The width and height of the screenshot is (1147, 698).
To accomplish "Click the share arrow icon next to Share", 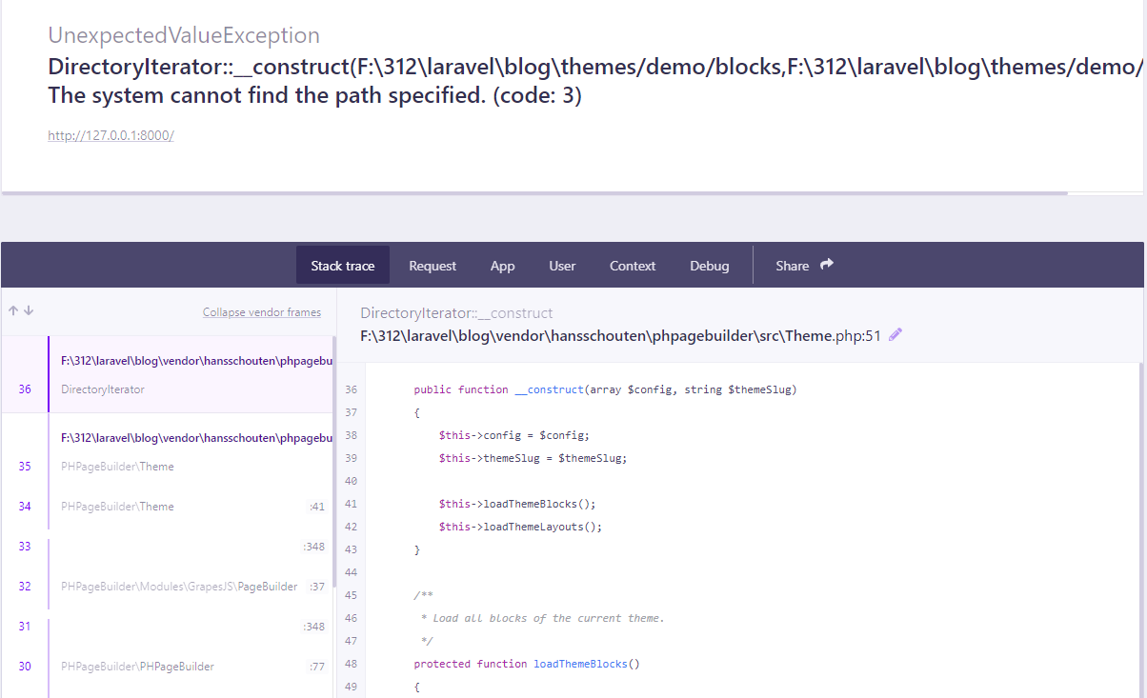I will (827, 265).
